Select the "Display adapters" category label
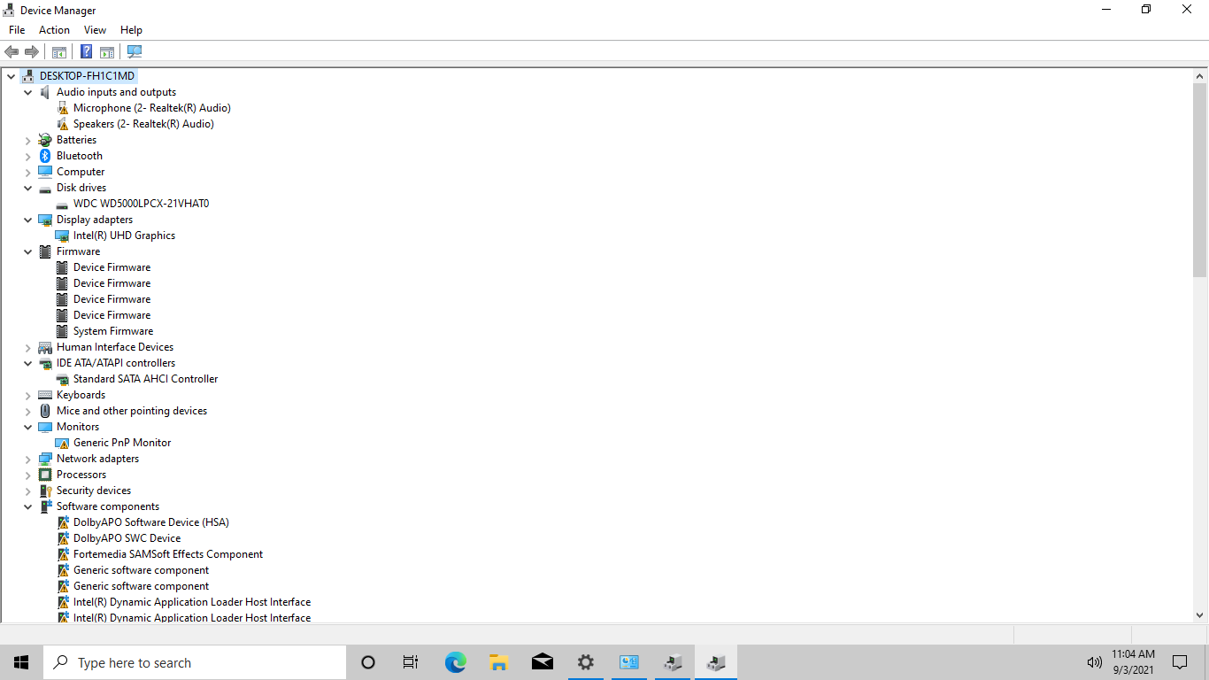Image resolution: width=1209 pixels, height=680 pixels. (95, 220)
